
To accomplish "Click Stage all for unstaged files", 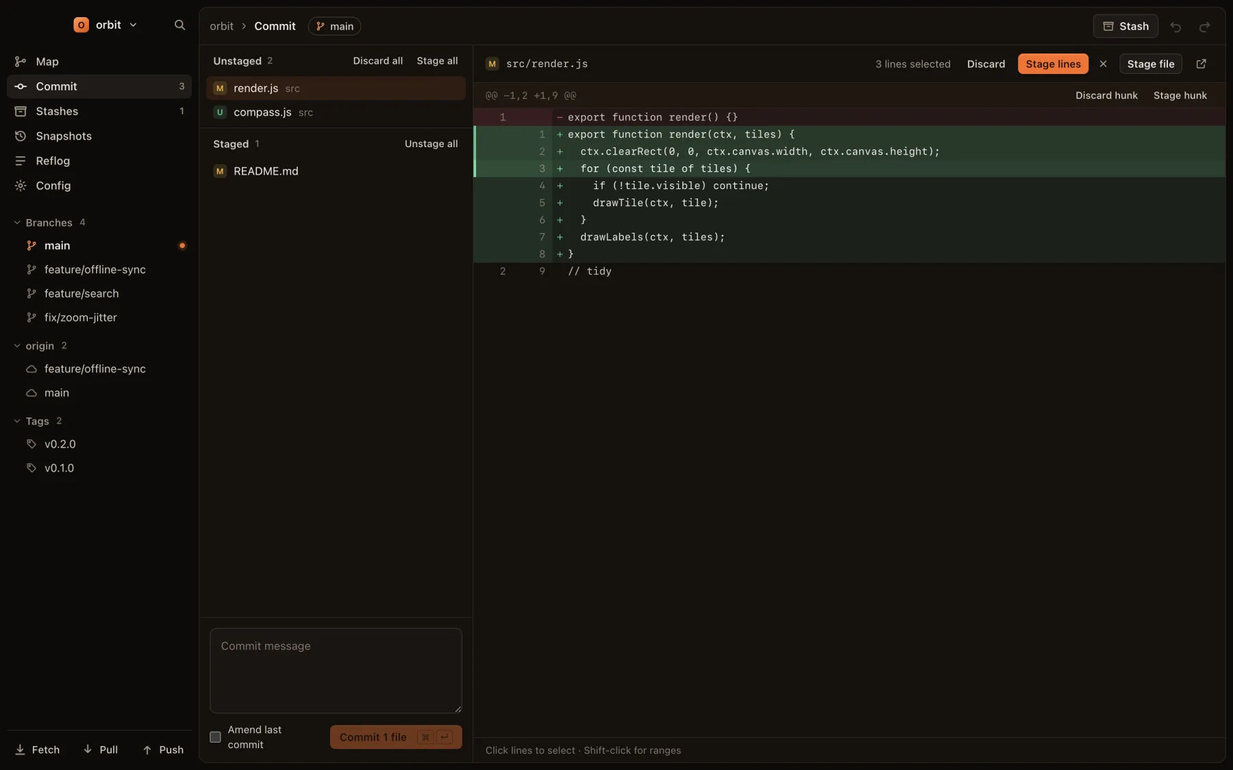I will click(437, 61).
